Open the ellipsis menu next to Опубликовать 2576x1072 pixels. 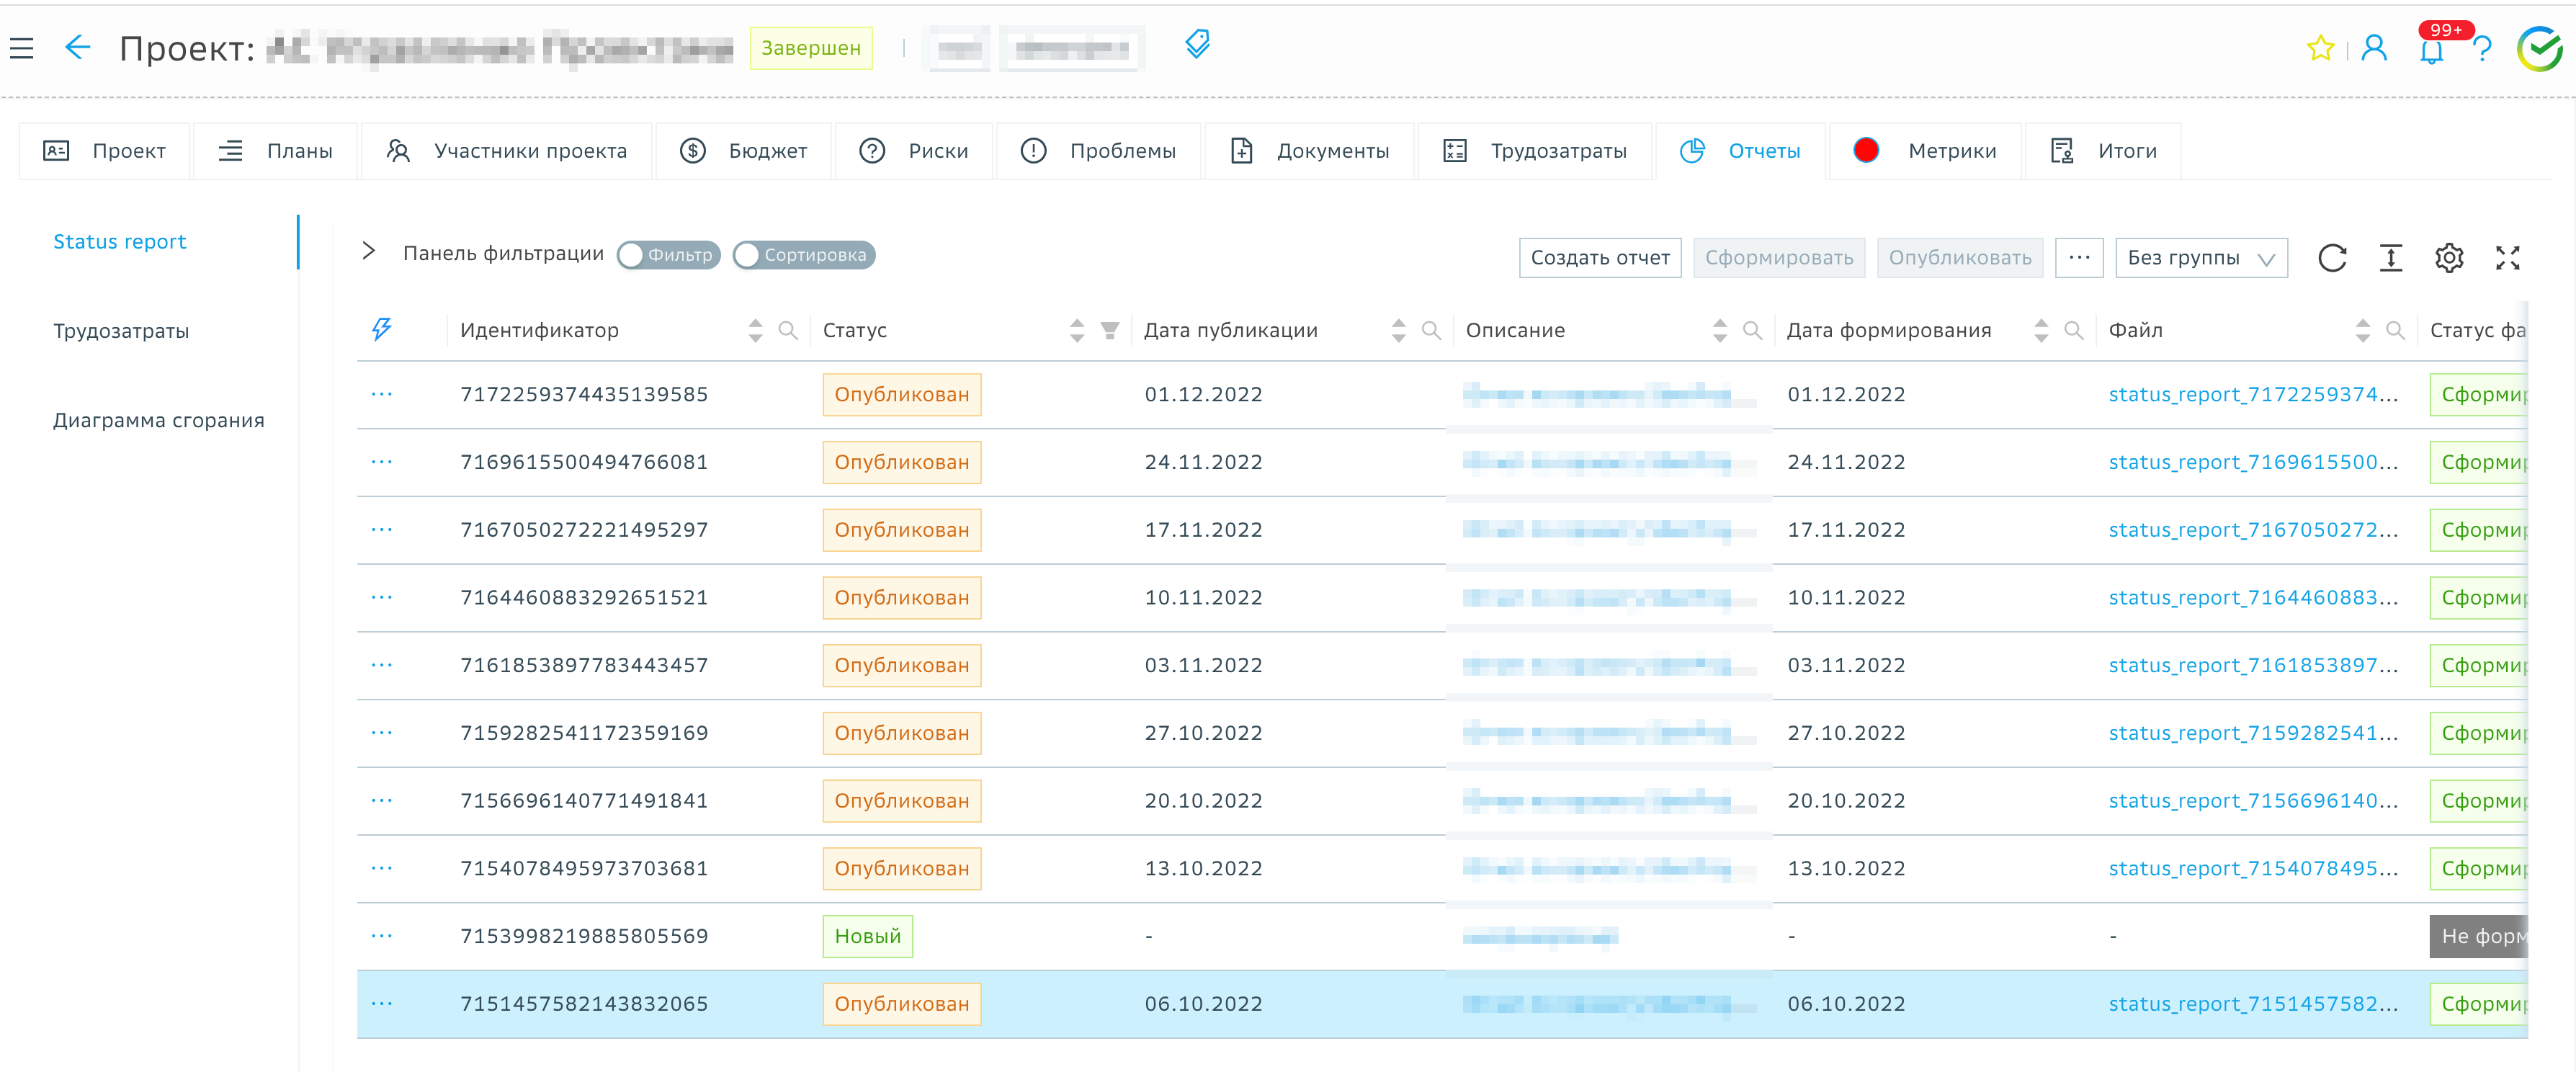(2079, 258)
